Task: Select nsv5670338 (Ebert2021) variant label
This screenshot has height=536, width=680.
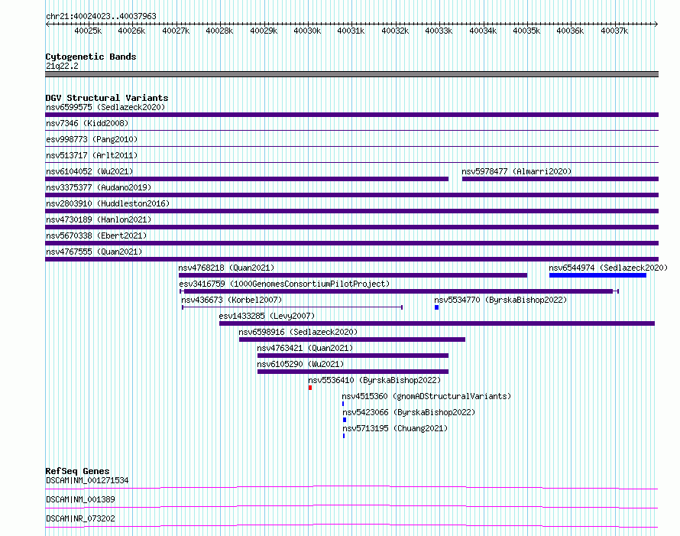Action: (96, 236)
